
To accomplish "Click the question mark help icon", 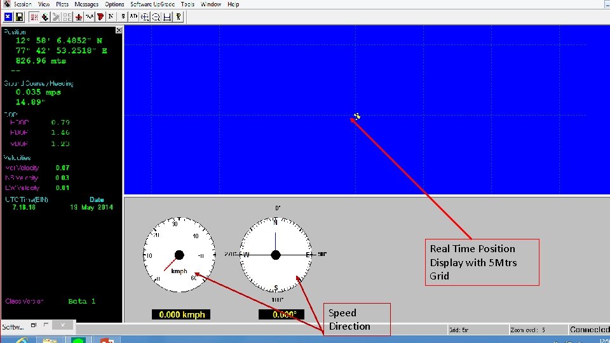I will coord(178,17).
